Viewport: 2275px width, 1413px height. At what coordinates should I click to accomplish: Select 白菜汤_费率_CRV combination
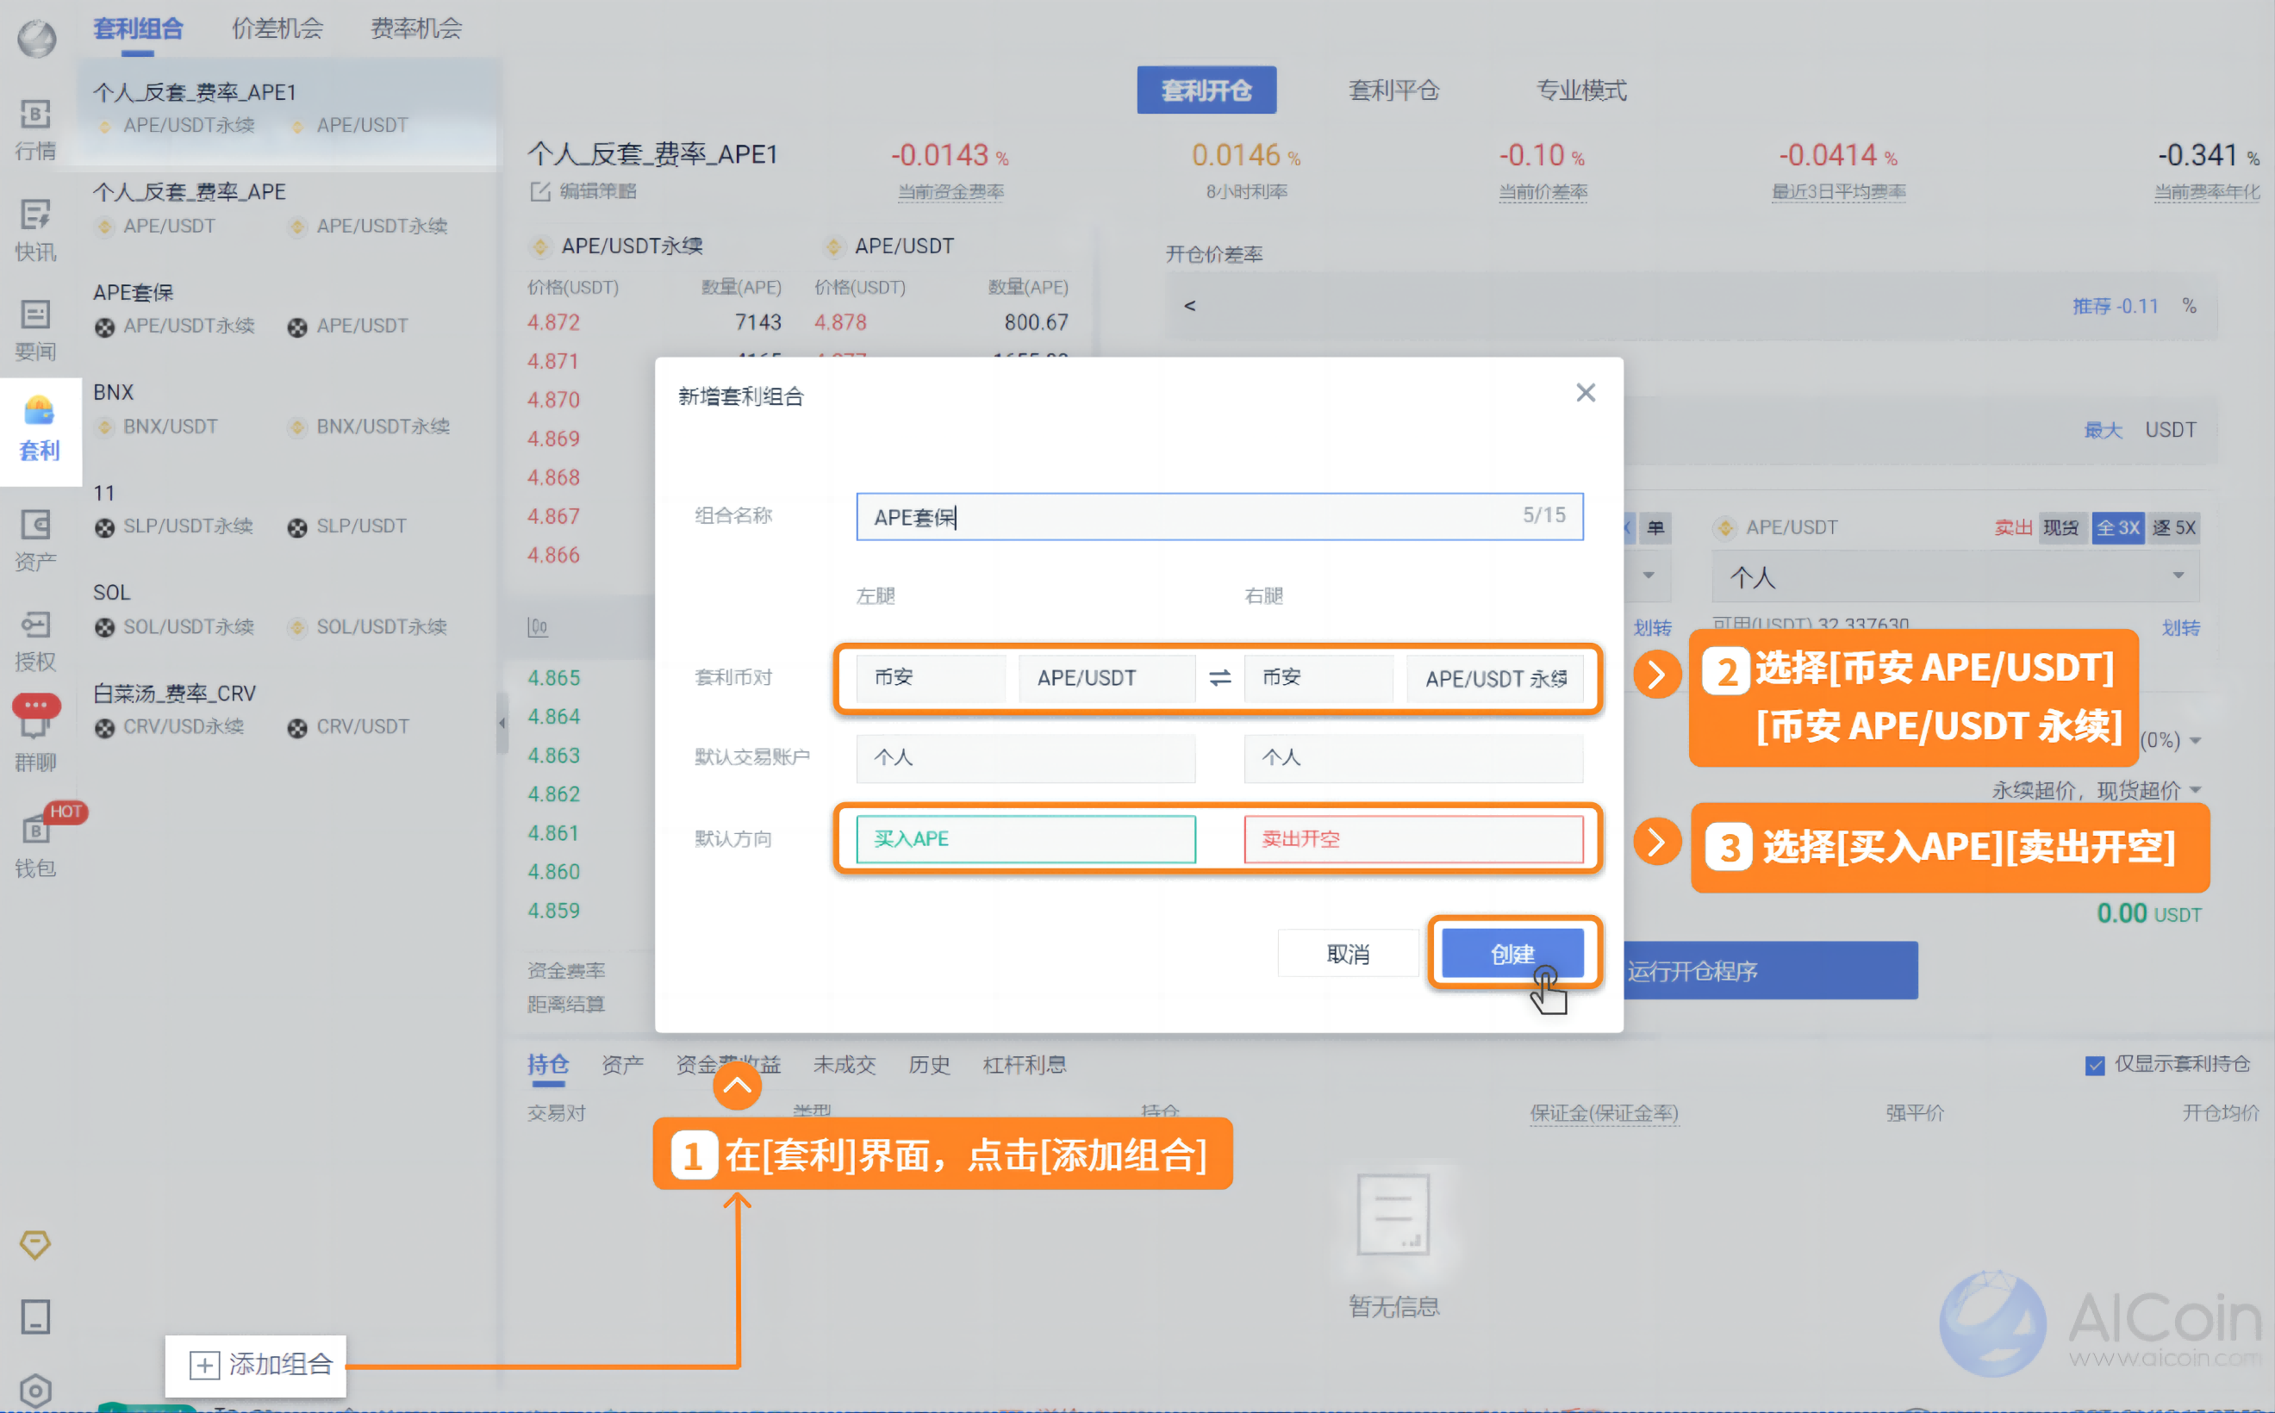pyautogui.click(x=289, y=709)
